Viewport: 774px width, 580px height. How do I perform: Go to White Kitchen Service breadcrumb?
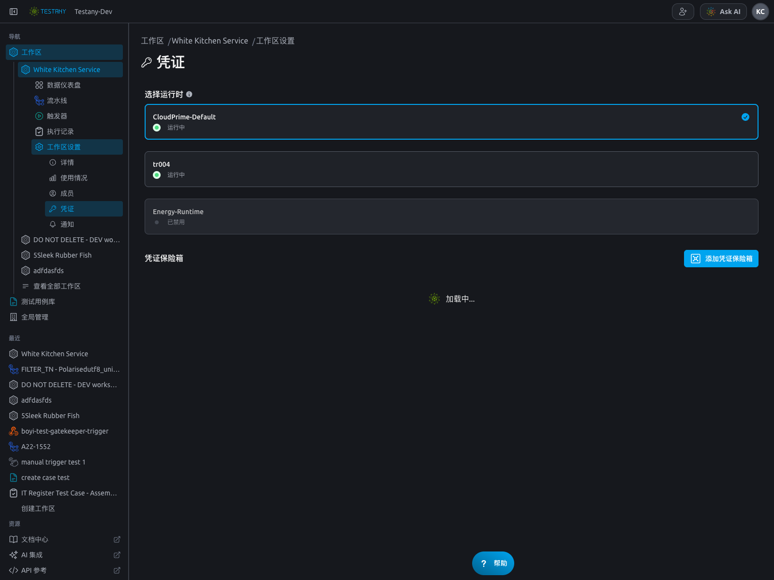point(210,41)
